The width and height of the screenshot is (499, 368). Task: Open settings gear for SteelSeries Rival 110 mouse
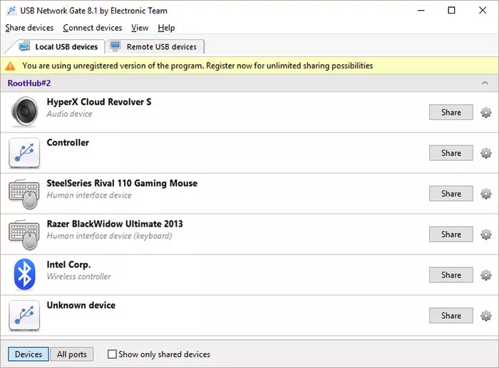(x=485, y=194)
